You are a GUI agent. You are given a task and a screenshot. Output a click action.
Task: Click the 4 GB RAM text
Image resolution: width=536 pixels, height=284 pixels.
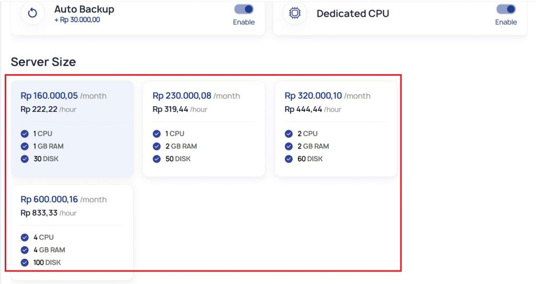pyautogui.click(x=49, y=250)
